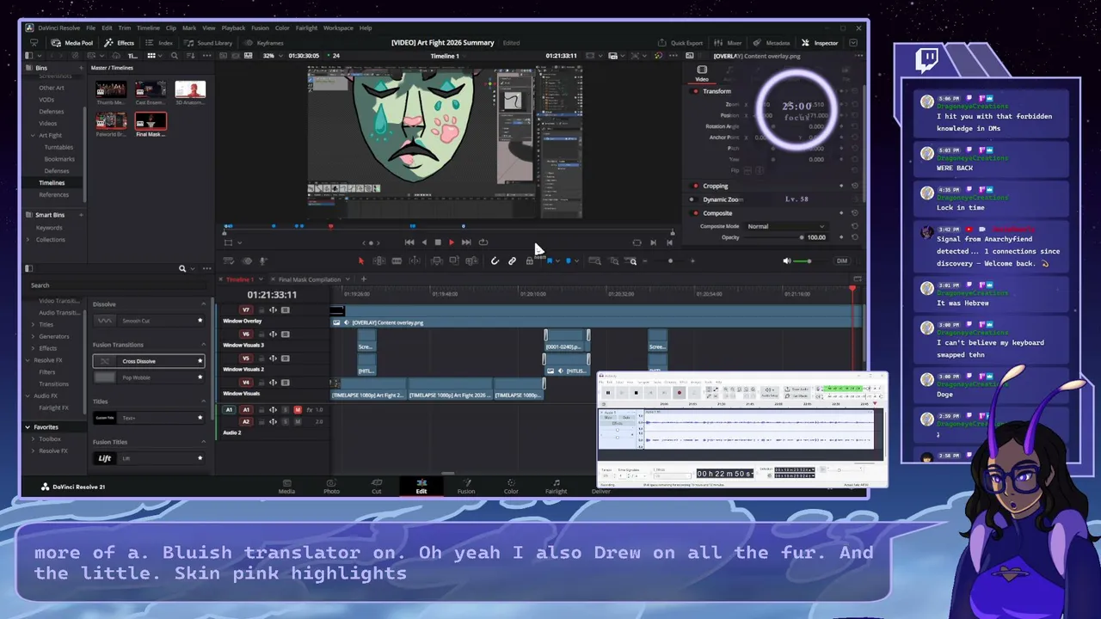1101x619 pixels.
Task: Toggle the Cropping section enable switch
Action: [x=695, y=186]
